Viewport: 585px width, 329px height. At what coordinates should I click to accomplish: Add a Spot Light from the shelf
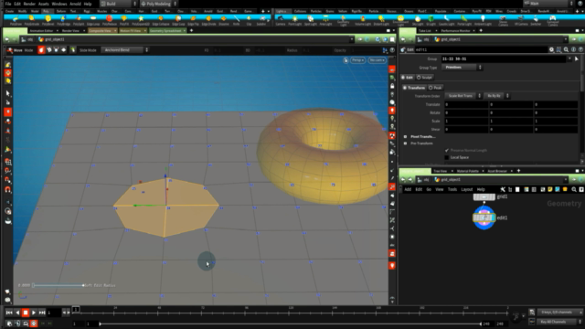click(311, 20)
